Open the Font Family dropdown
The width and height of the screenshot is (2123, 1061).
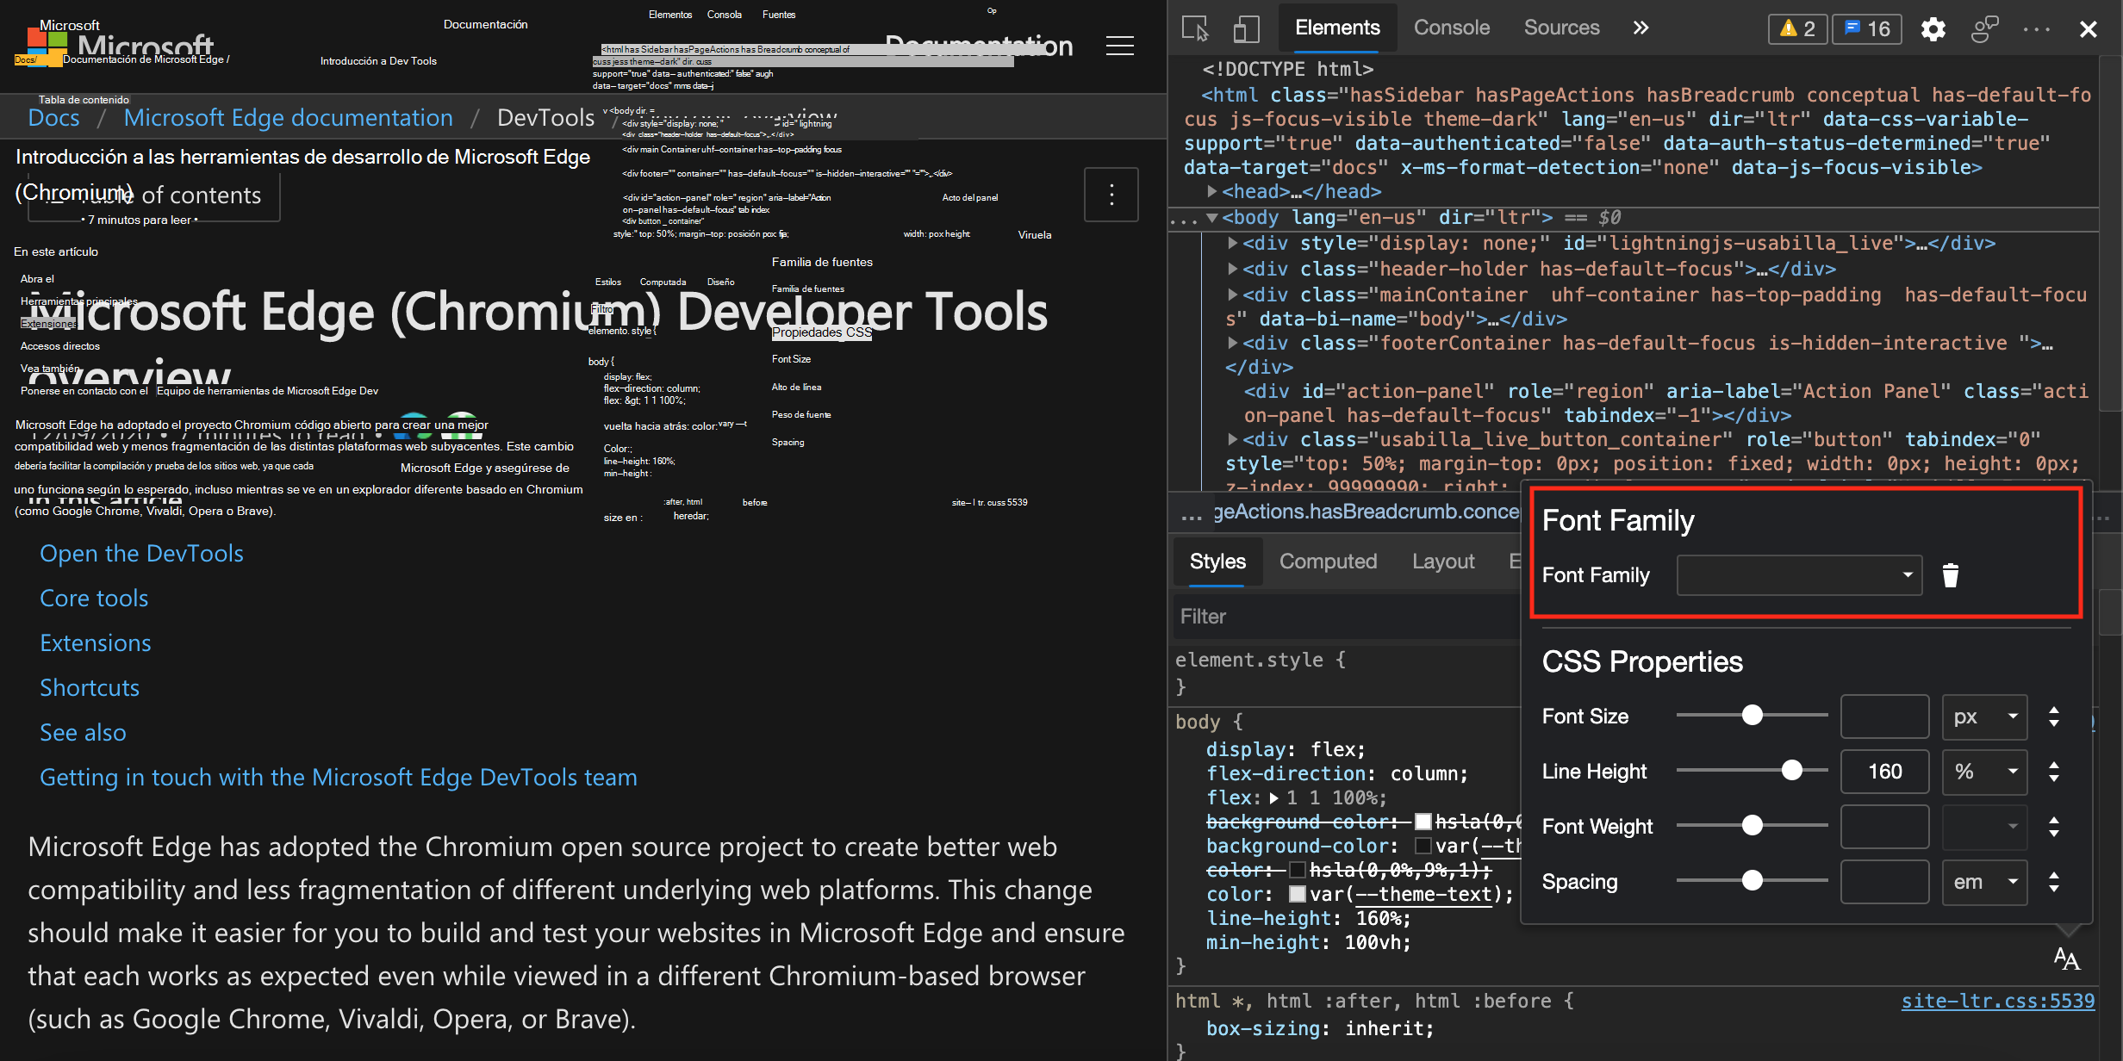click(1798, 575)
